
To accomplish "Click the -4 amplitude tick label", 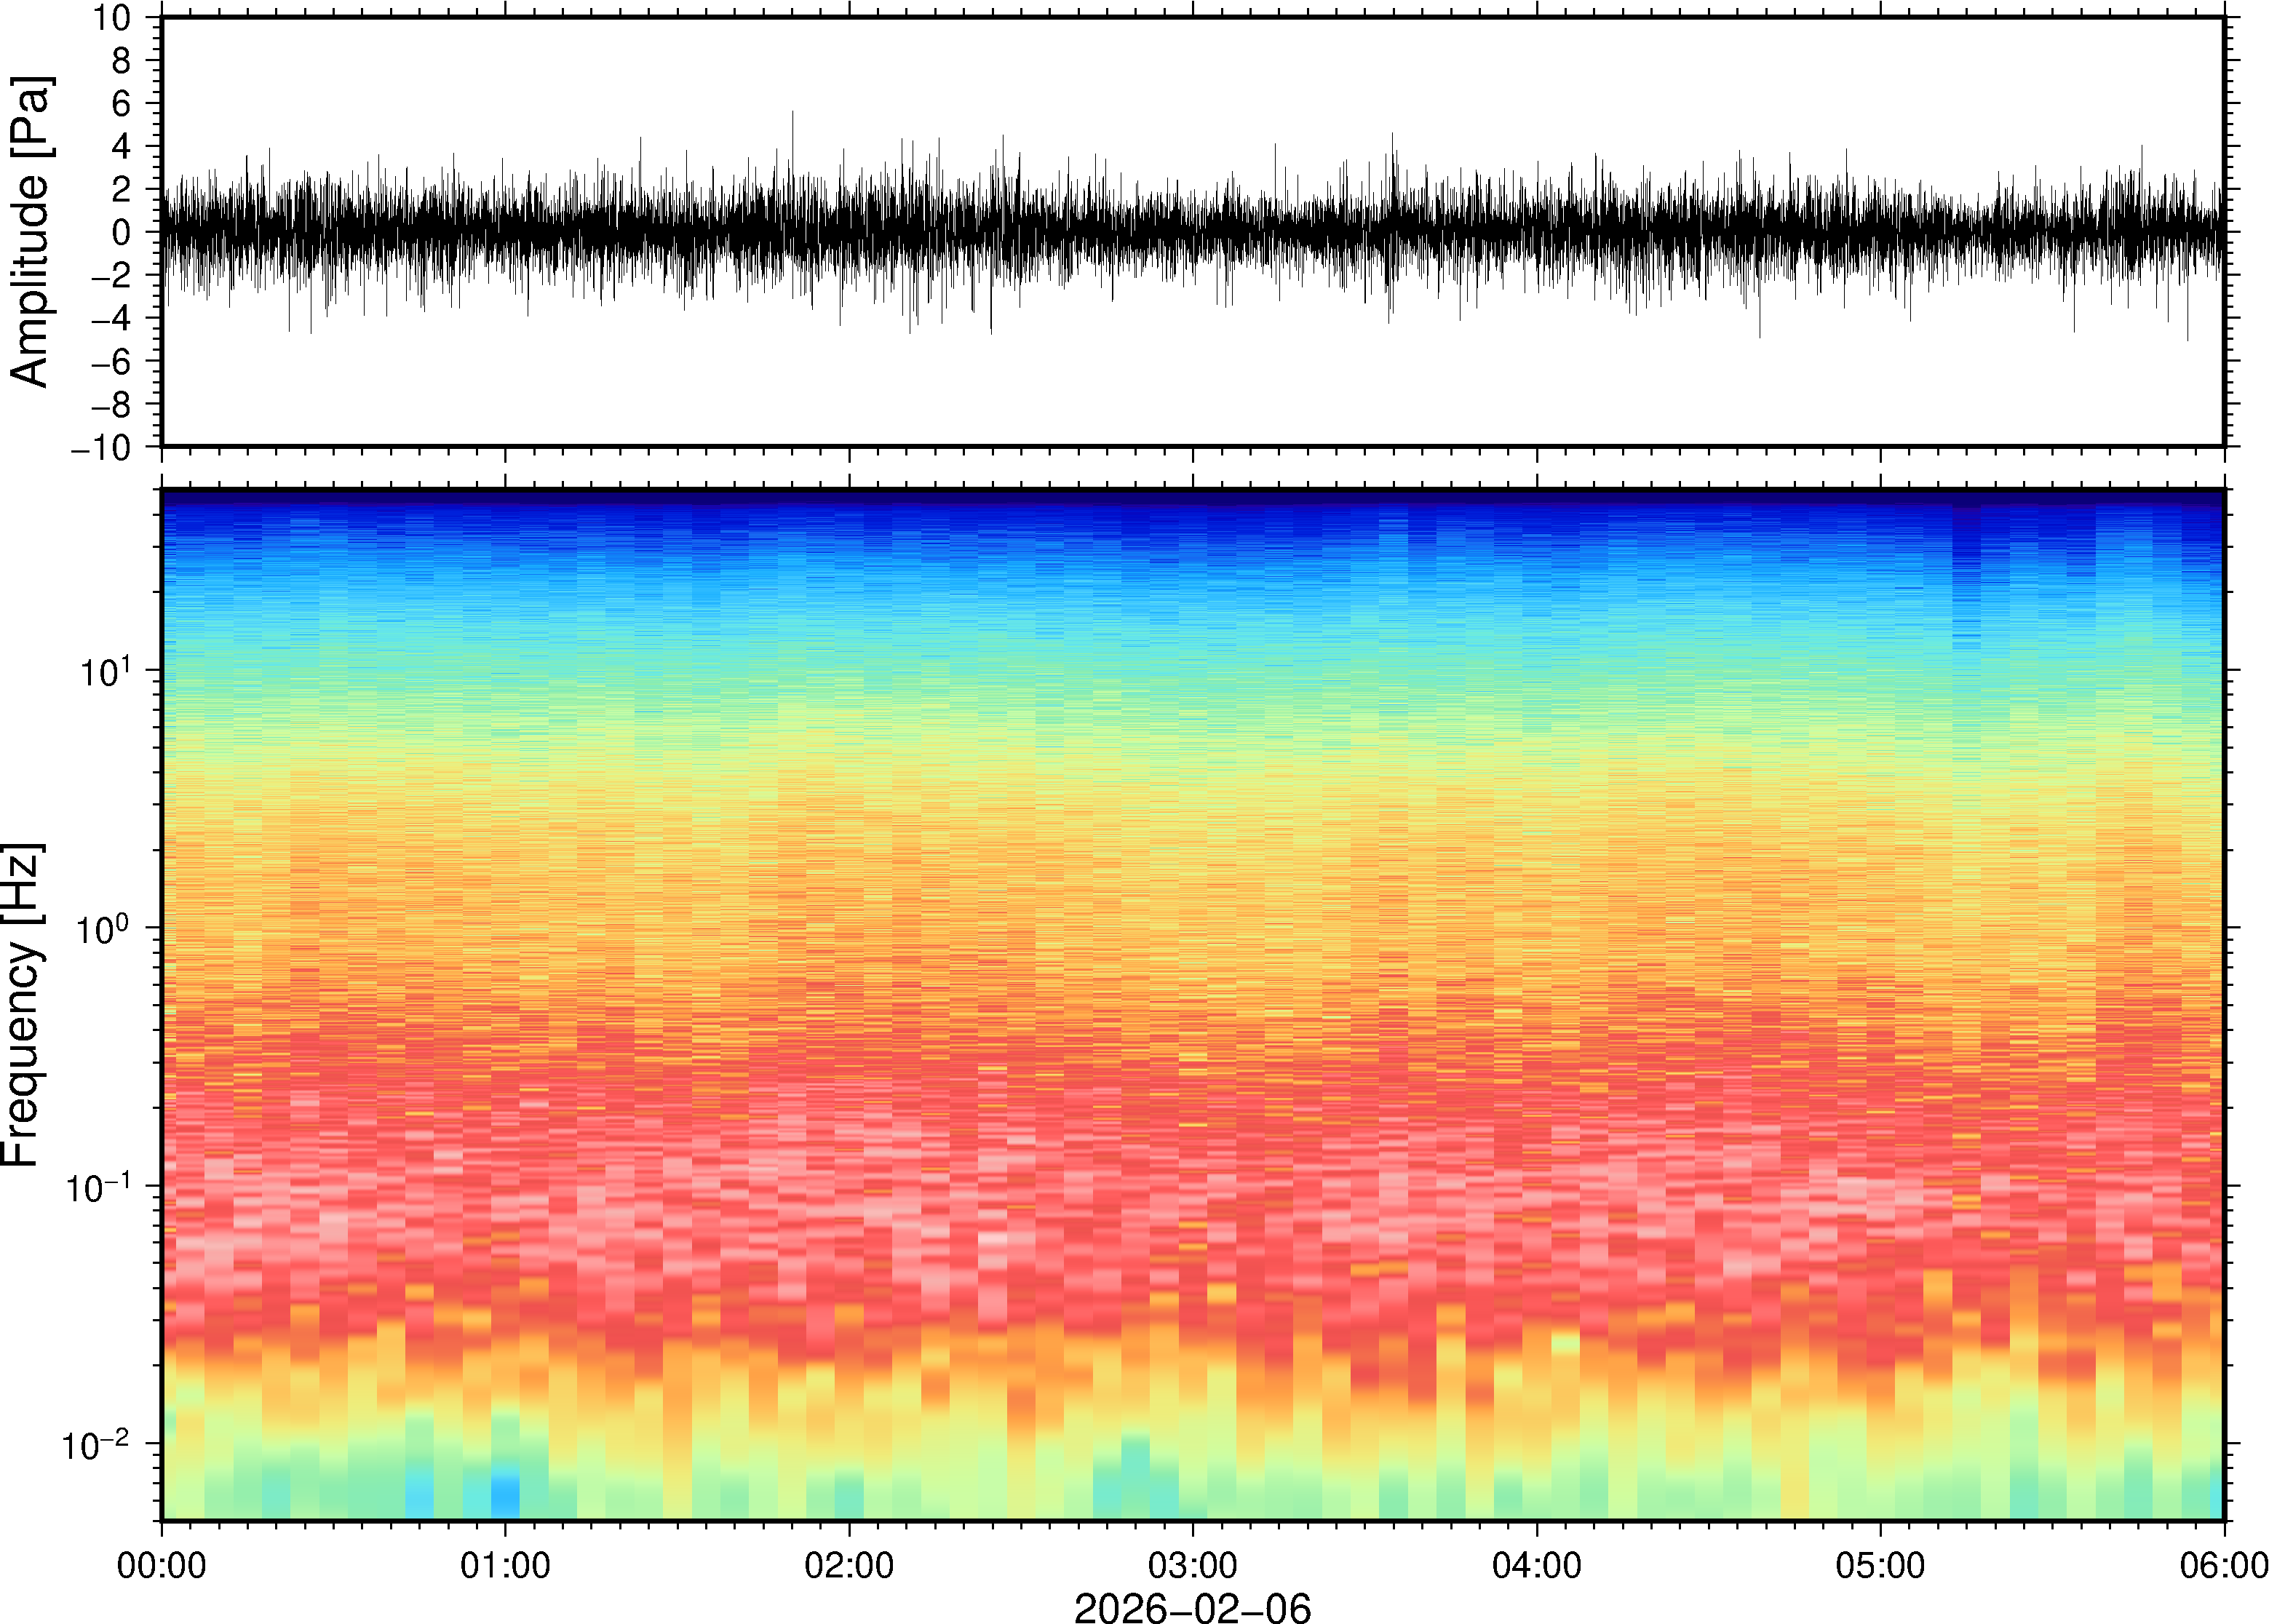I will pos(110,319).
